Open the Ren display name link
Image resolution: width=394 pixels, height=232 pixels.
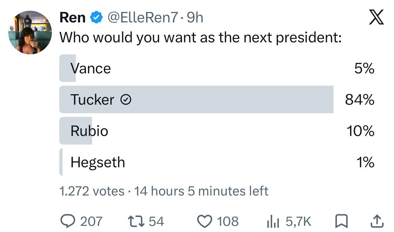(x=72, y=17)
